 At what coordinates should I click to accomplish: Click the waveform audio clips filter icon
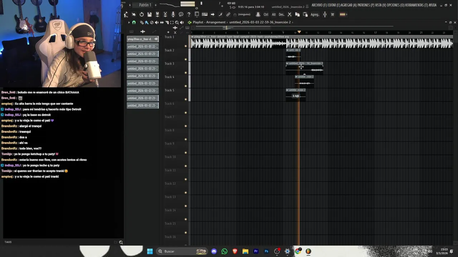tap(143, 31)
